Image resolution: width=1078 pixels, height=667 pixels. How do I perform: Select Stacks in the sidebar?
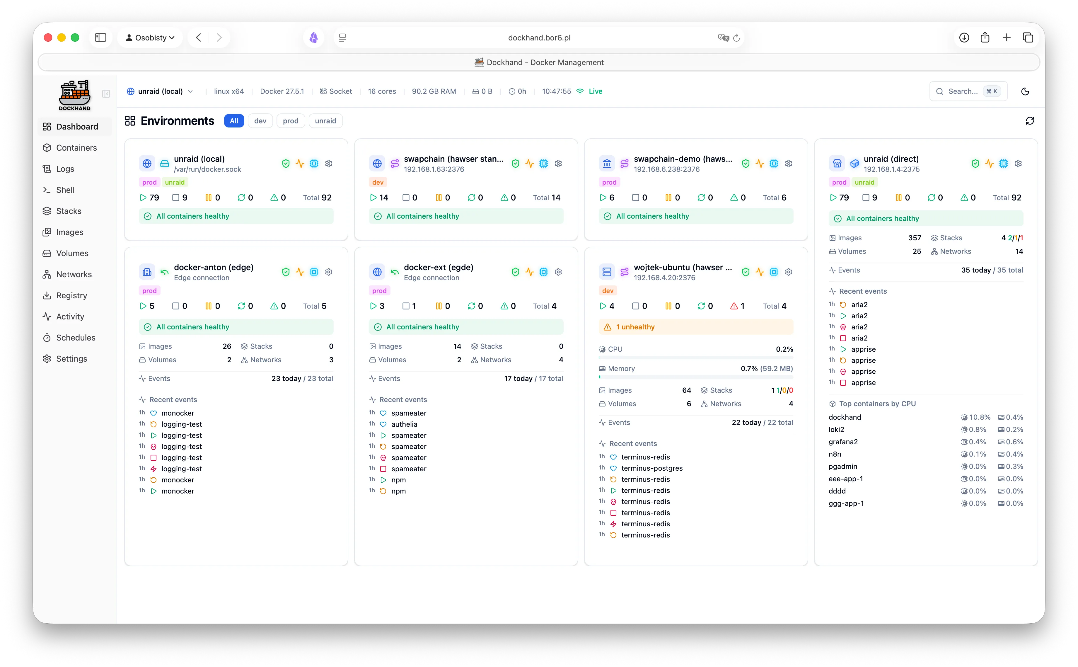pyautogui.click(x=69, y=211)
